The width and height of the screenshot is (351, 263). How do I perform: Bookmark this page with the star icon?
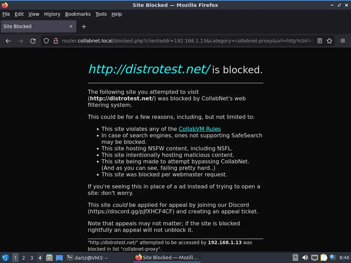[x=329, y=41]
